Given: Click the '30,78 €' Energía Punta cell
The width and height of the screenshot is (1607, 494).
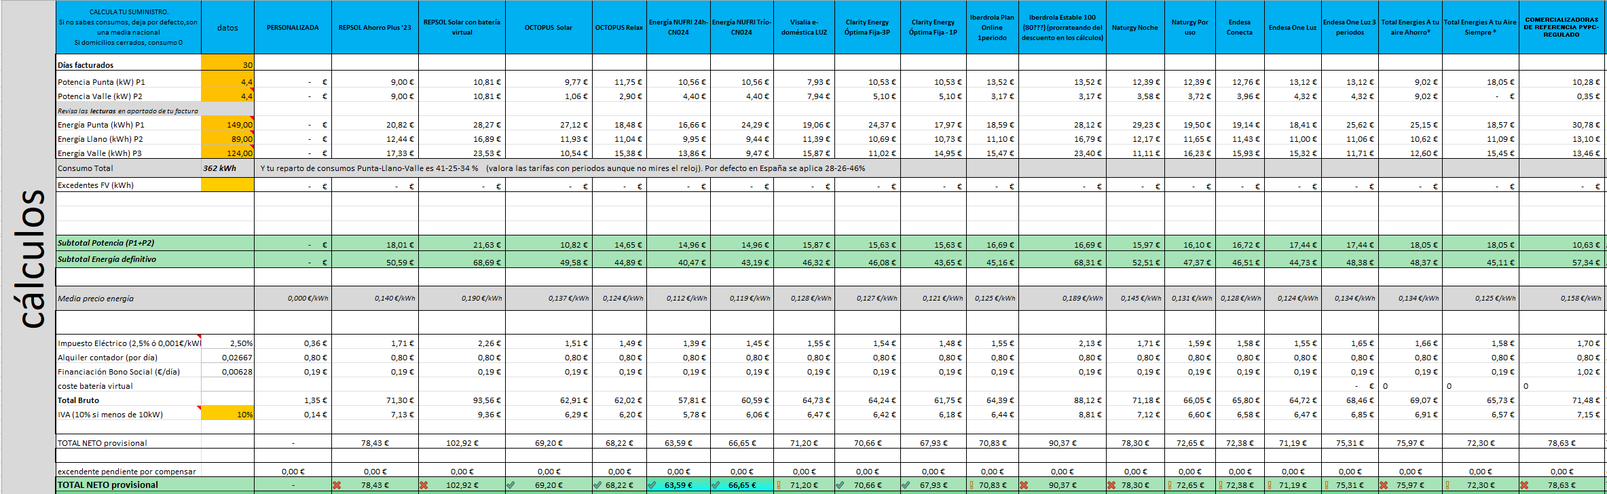Looking at the screenshot, I should pos(1562,124).
